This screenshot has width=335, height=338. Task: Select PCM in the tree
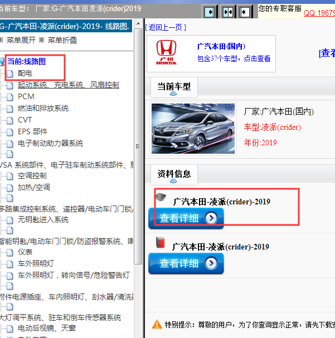(x=26, y=96)
